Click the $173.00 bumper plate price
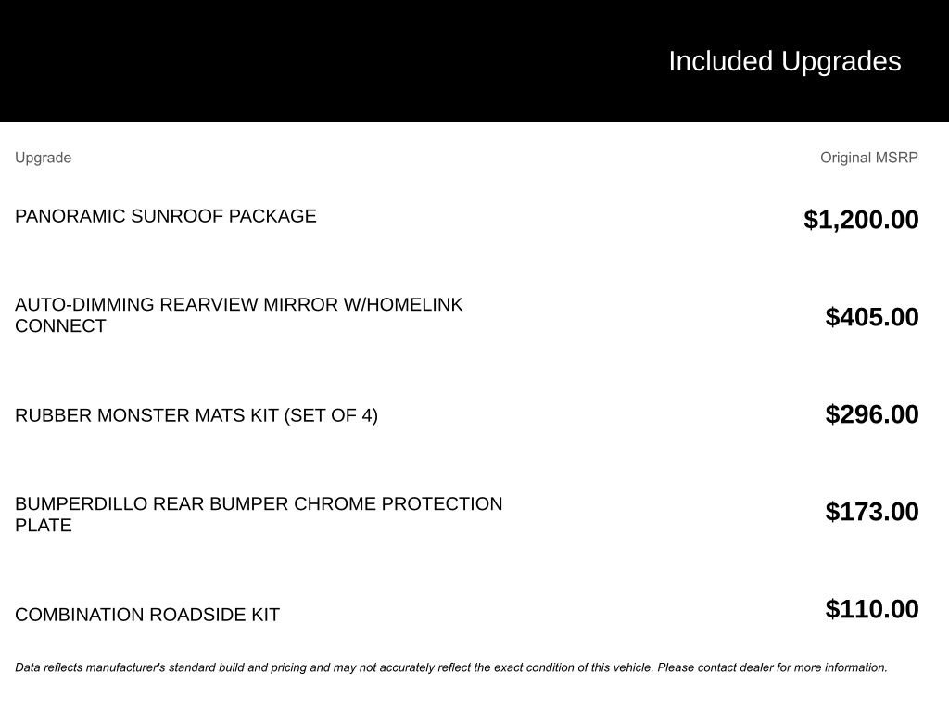 tap(872, 512)
